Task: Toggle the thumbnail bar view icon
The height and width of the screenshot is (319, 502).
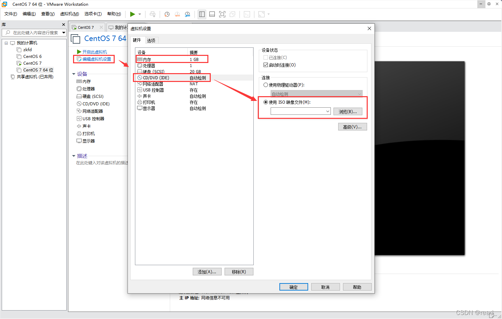Action: click(212, 14)
